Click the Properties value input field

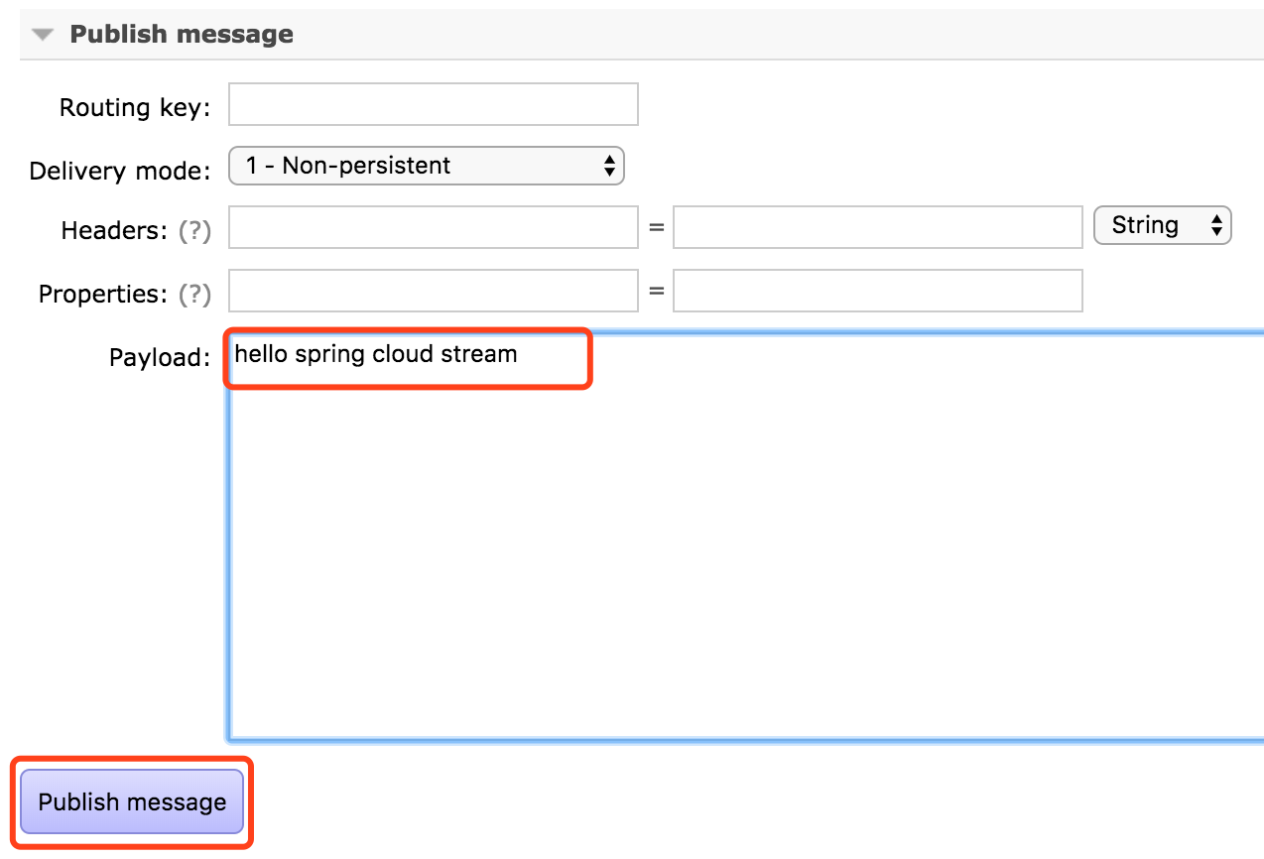878,291
